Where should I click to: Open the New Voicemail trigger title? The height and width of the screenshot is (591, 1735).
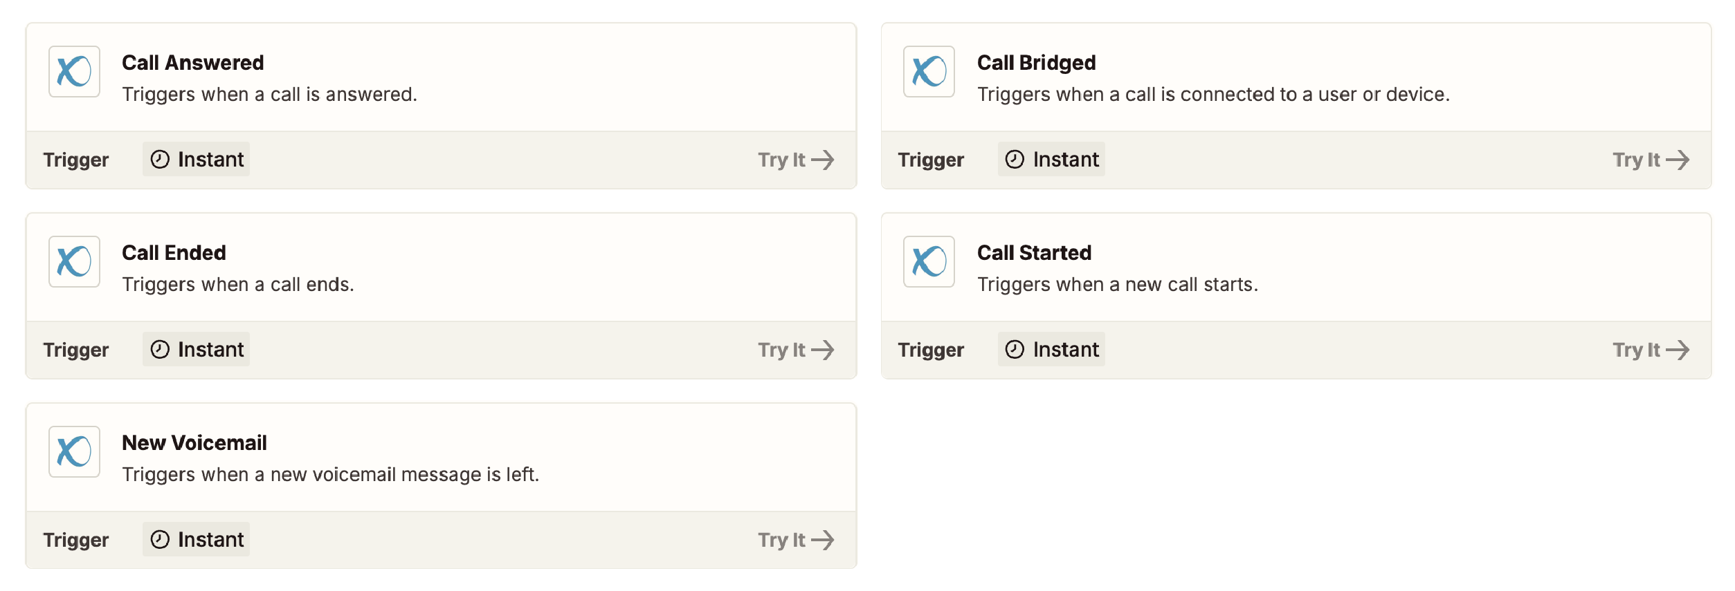(x=195, y=442)
